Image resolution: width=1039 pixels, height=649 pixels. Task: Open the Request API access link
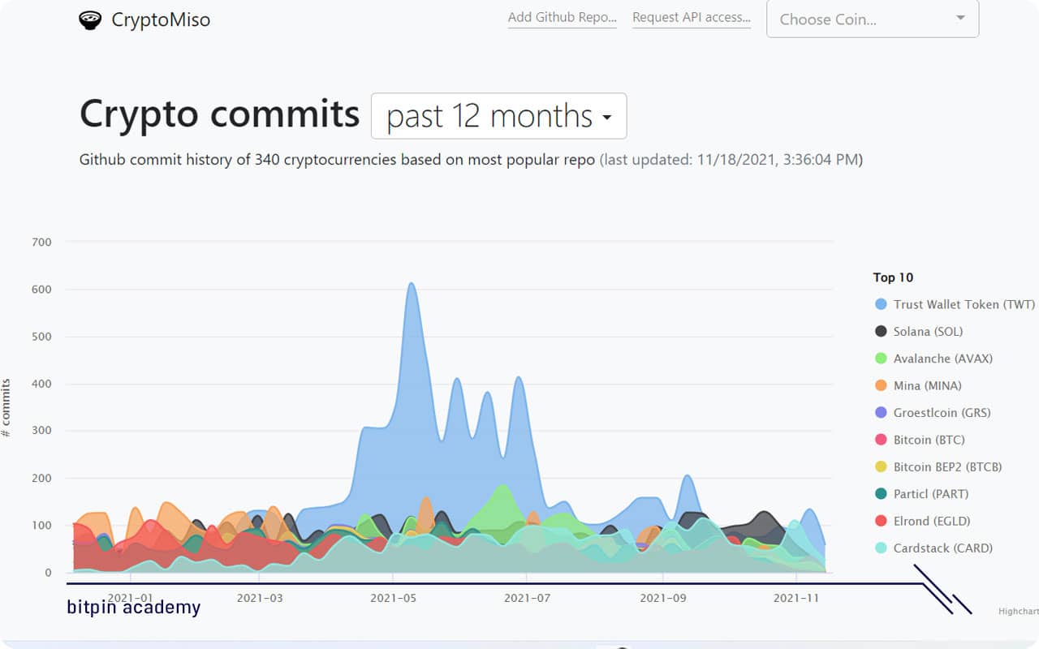point(692,17)
